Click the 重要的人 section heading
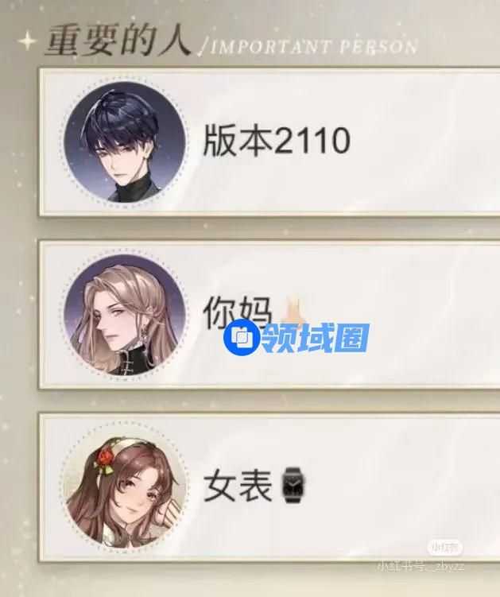Image resolution: width=500 pixels, height=597 pixels. click(118, 41)
